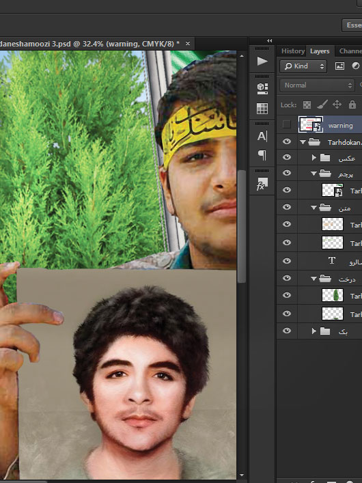Hide the layer inside پرچم group
The image size is (362, 483).
[x=287, y=190]
